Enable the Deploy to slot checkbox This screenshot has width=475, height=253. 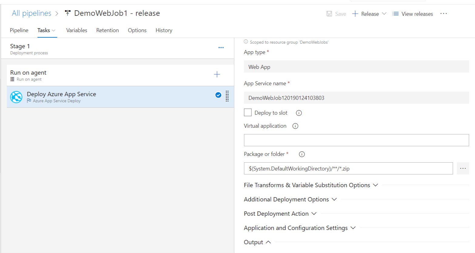[248, 113]
